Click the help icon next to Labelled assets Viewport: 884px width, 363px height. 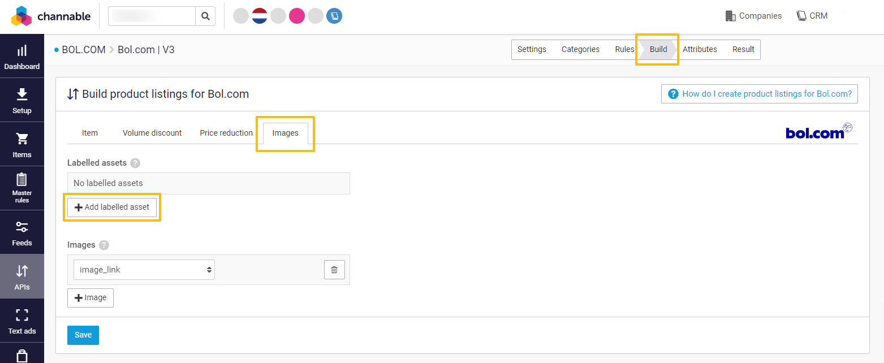click(135, 163)
